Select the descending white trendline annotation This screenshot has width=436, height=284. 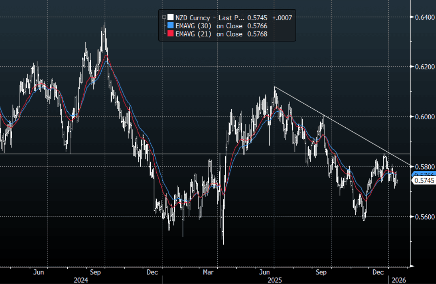pos(342,126)
